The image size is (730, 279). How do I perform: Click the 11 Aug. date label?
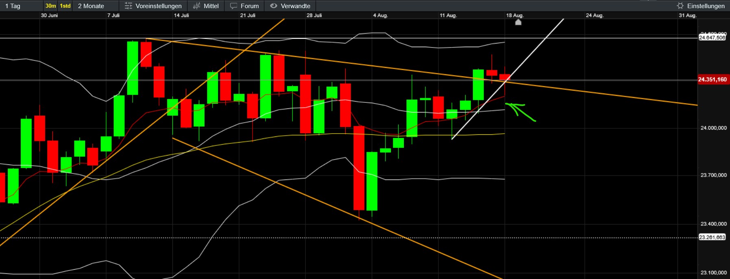click(448, 15)
